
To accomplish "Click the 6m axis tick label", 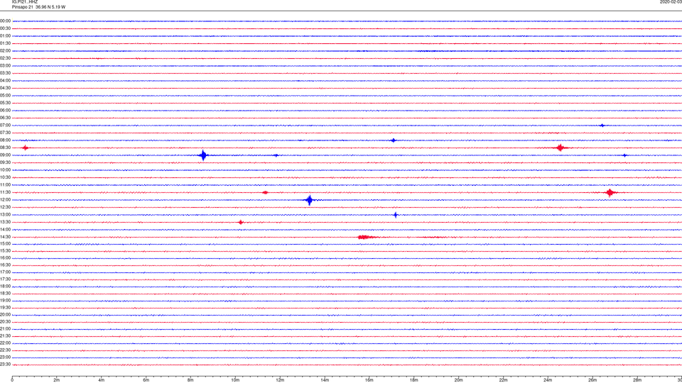I will point(146,380).
